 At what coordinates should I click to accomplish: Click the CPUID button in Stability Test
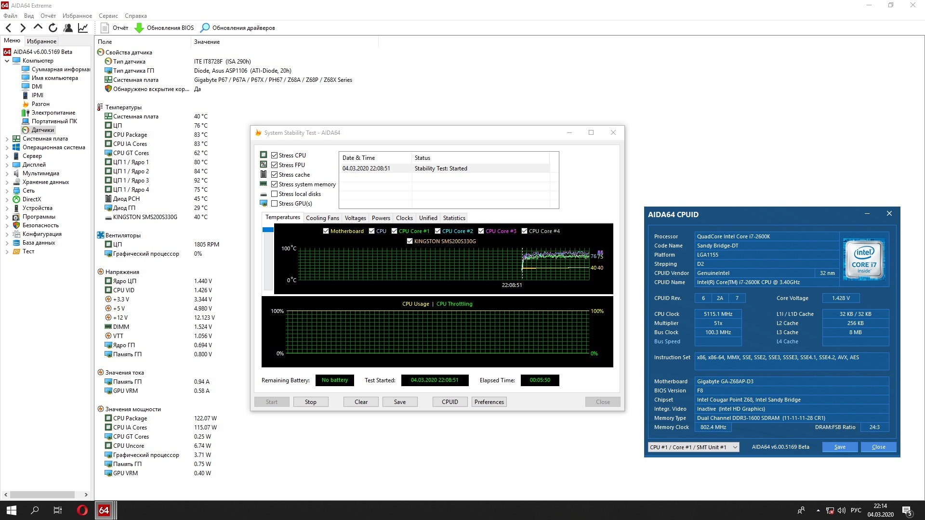click(x=450, y=402)
